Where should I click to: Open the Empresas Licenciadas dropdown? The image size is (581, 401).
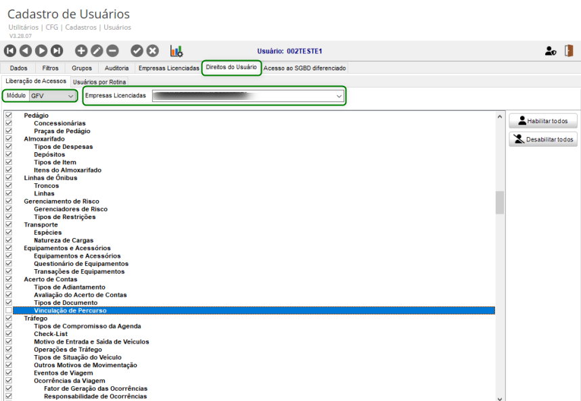[x=248, y=96]
